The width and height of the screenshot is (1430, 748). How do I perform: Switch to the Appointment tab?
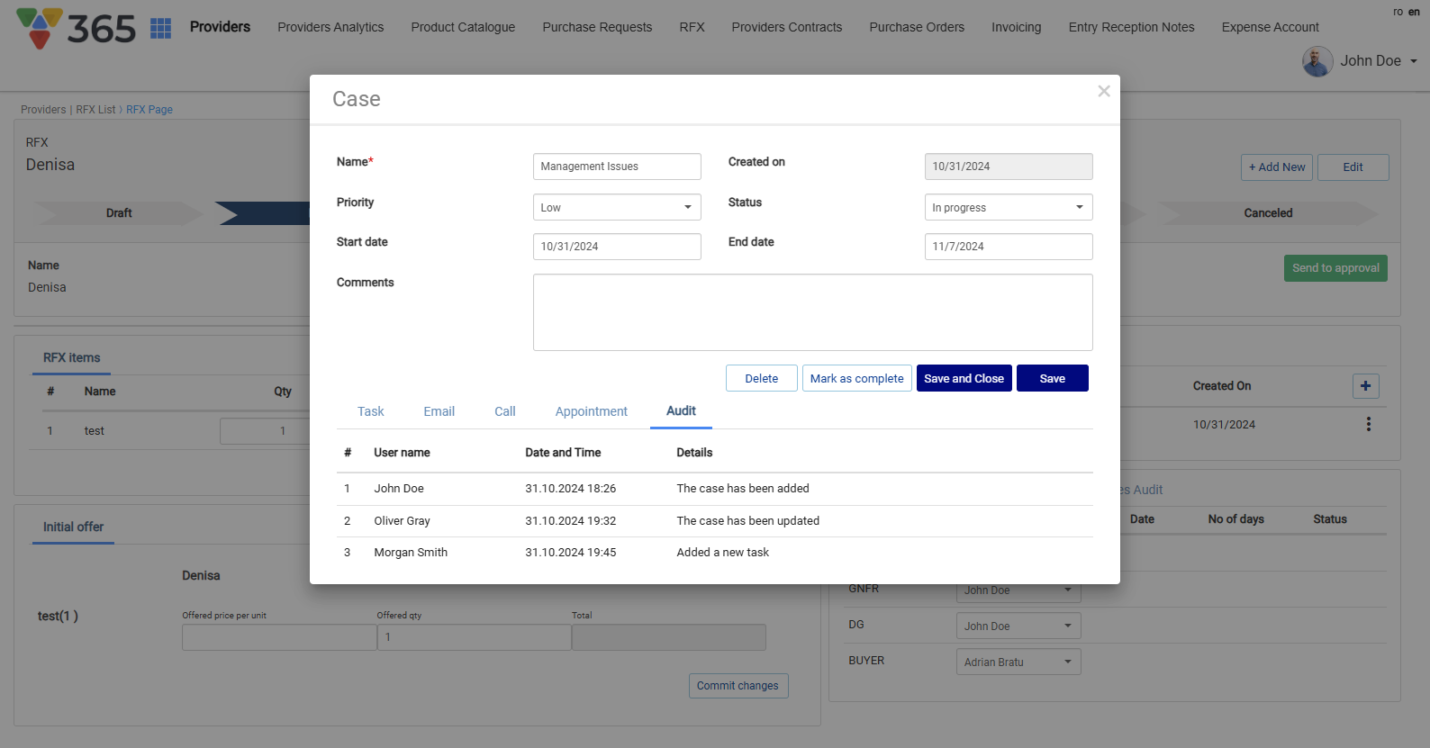(591, 411)
